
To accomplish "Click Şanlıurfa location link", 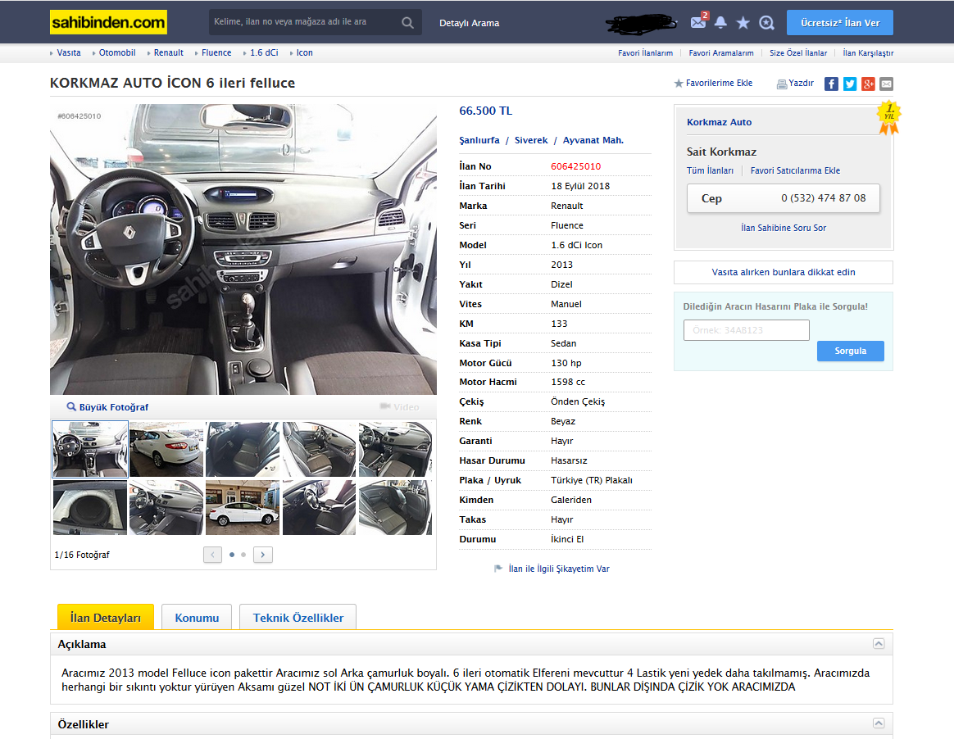I will 479,140.
